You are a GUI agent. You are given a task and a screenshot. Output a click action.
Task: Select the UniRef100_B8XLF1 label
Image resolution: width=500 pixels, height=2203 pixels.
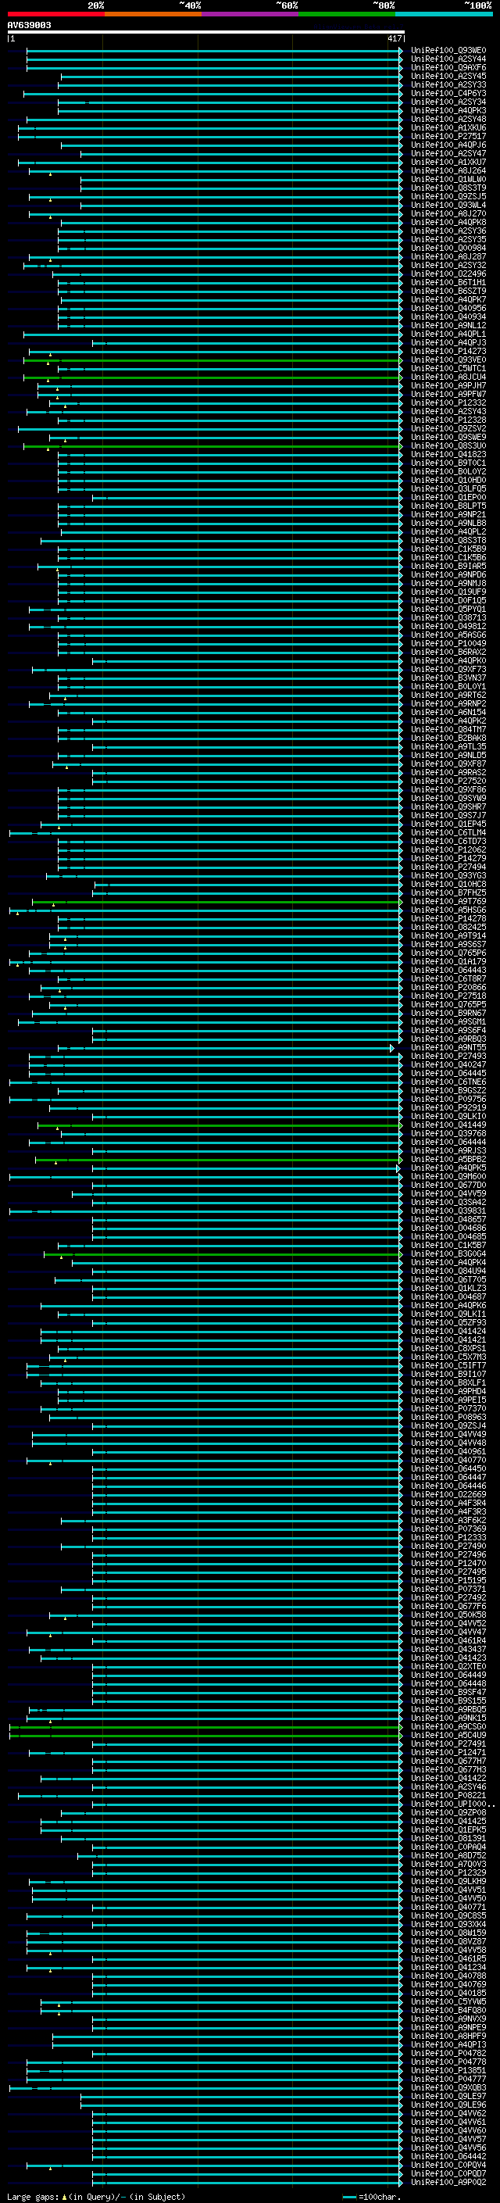coord(448,1383)
